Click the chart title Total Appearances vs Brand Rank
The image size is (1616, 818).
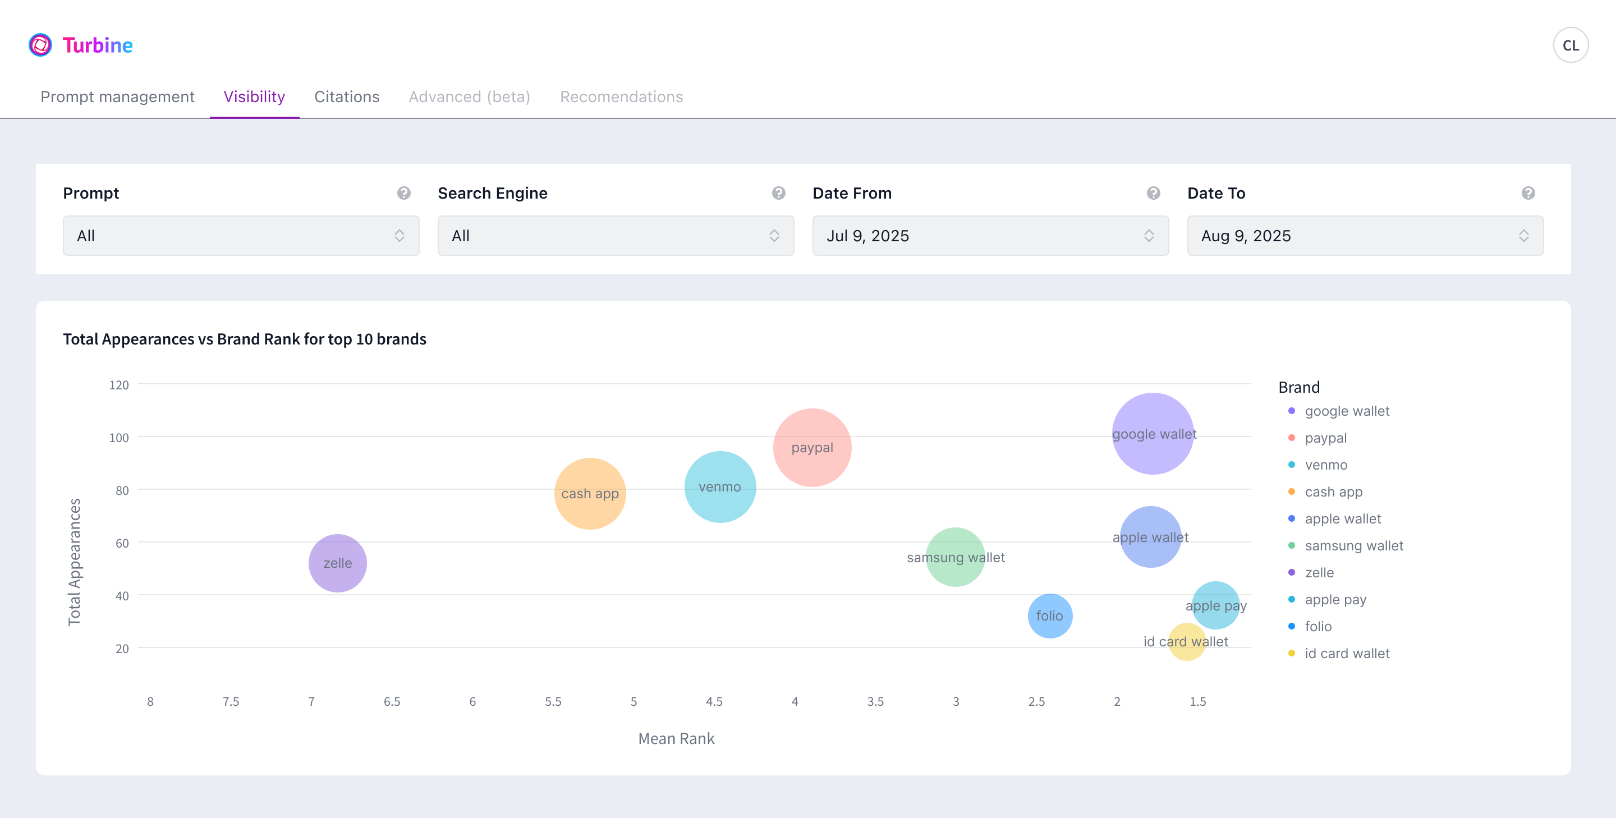pyautogui.click(x=245, y=339)
